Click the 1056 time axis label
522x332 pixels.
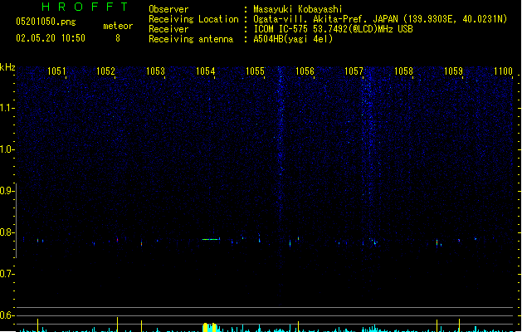tap(305, 71)
